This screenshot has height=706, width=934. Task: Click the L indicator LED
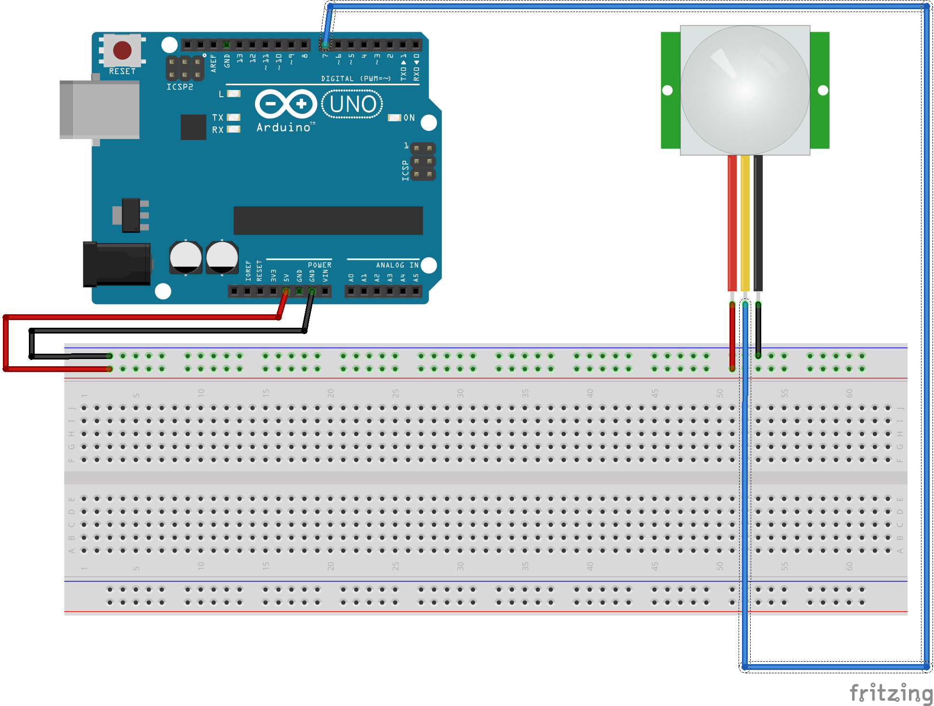pos(233,93)
